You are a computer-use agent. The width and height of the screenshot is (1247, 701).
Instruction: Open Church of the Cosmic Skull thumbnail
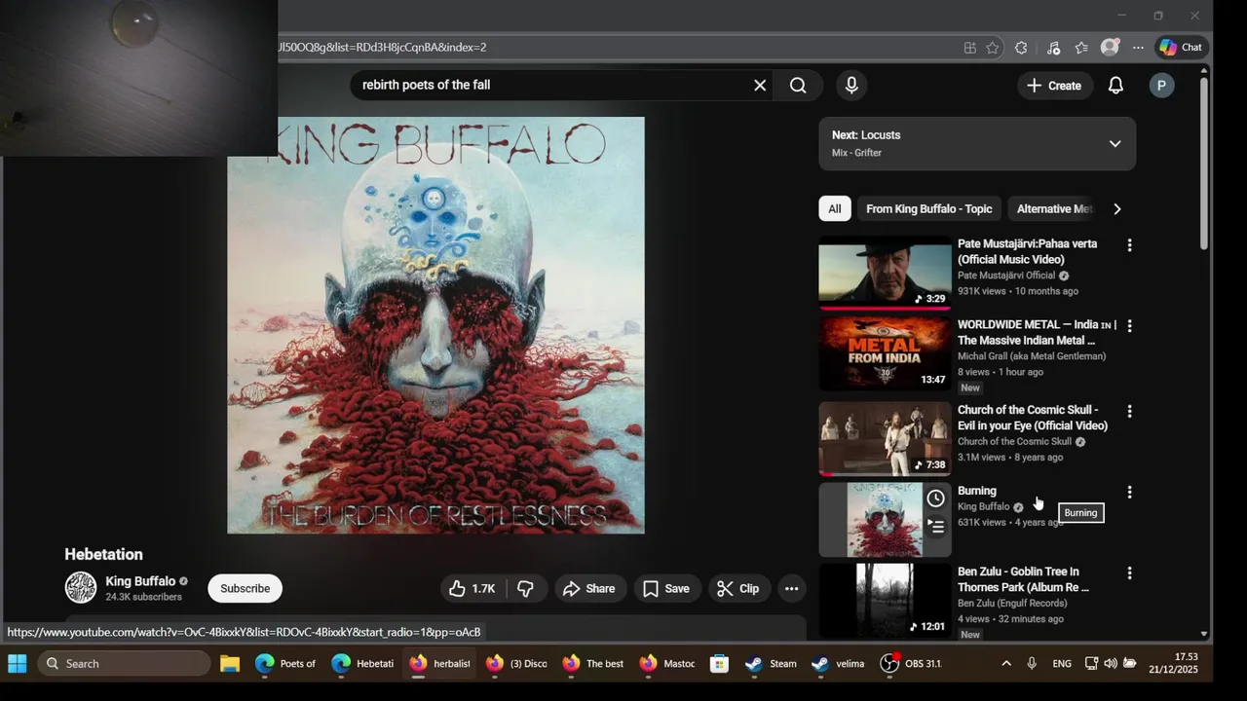[x=885, y=438]
